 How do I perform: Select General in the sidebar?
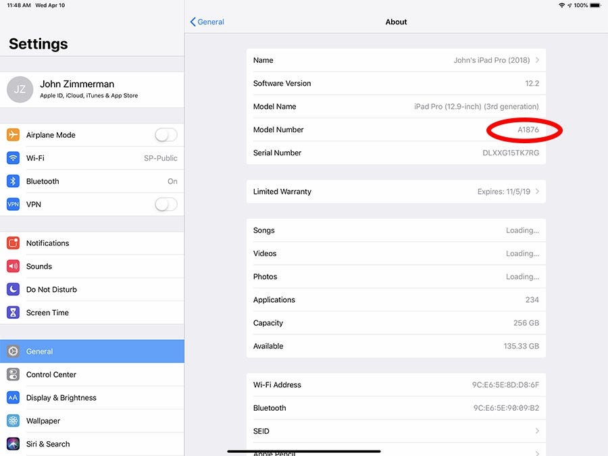coord(92,351)
